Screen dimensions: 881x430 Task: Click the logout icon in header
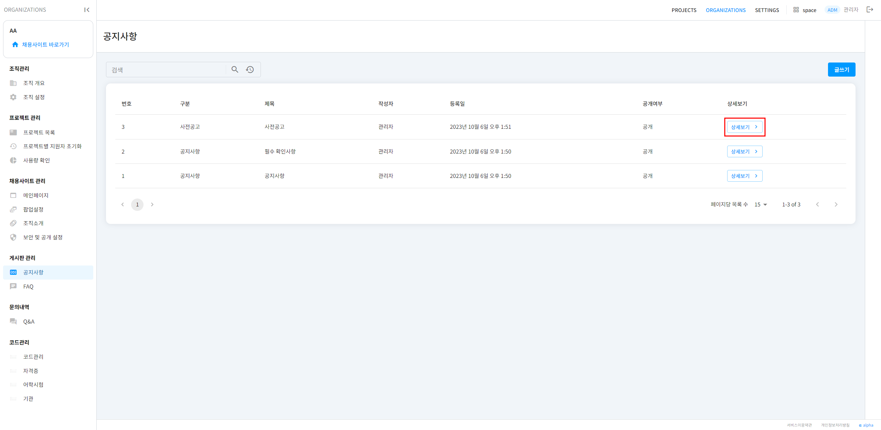(x=870, y=10)
